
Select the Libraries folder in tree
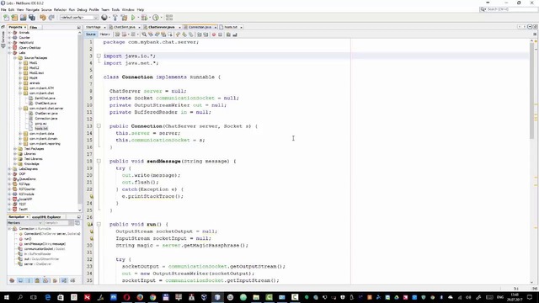(29, 154)
